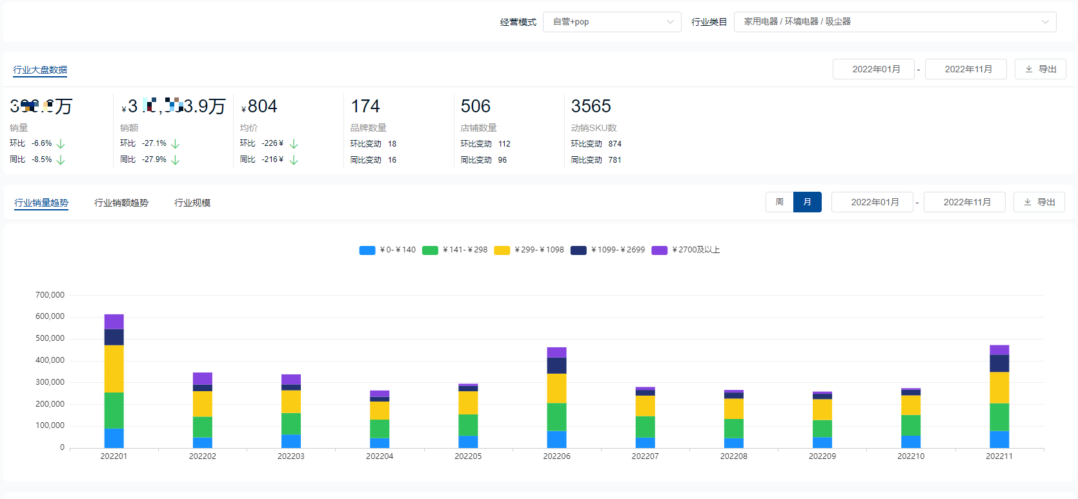Click the download icon in the top 导出 button
The width and height of the screenshot is (1078, 499).
pos(1029,69)
